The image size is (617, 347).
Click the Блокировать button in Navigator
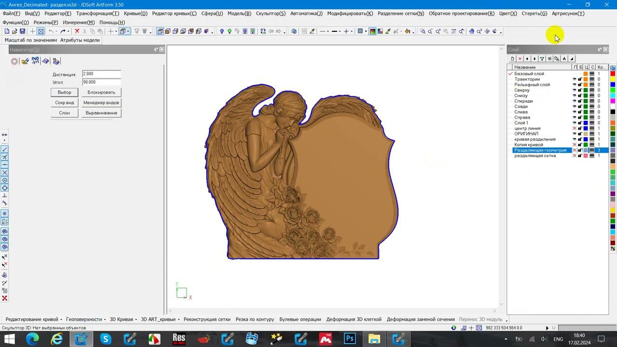(101, 92)
